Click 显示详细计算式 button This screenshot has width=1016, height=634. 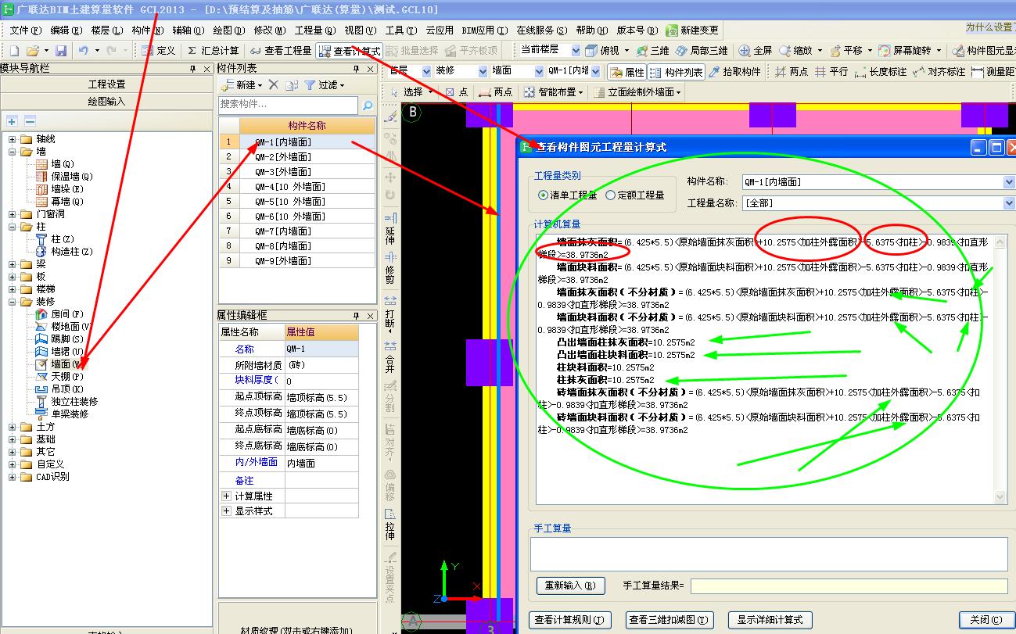point(770,620)
